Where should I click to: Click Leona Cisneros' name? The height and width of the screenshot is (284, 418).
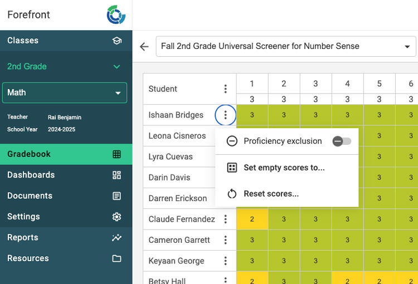[177, 136]
